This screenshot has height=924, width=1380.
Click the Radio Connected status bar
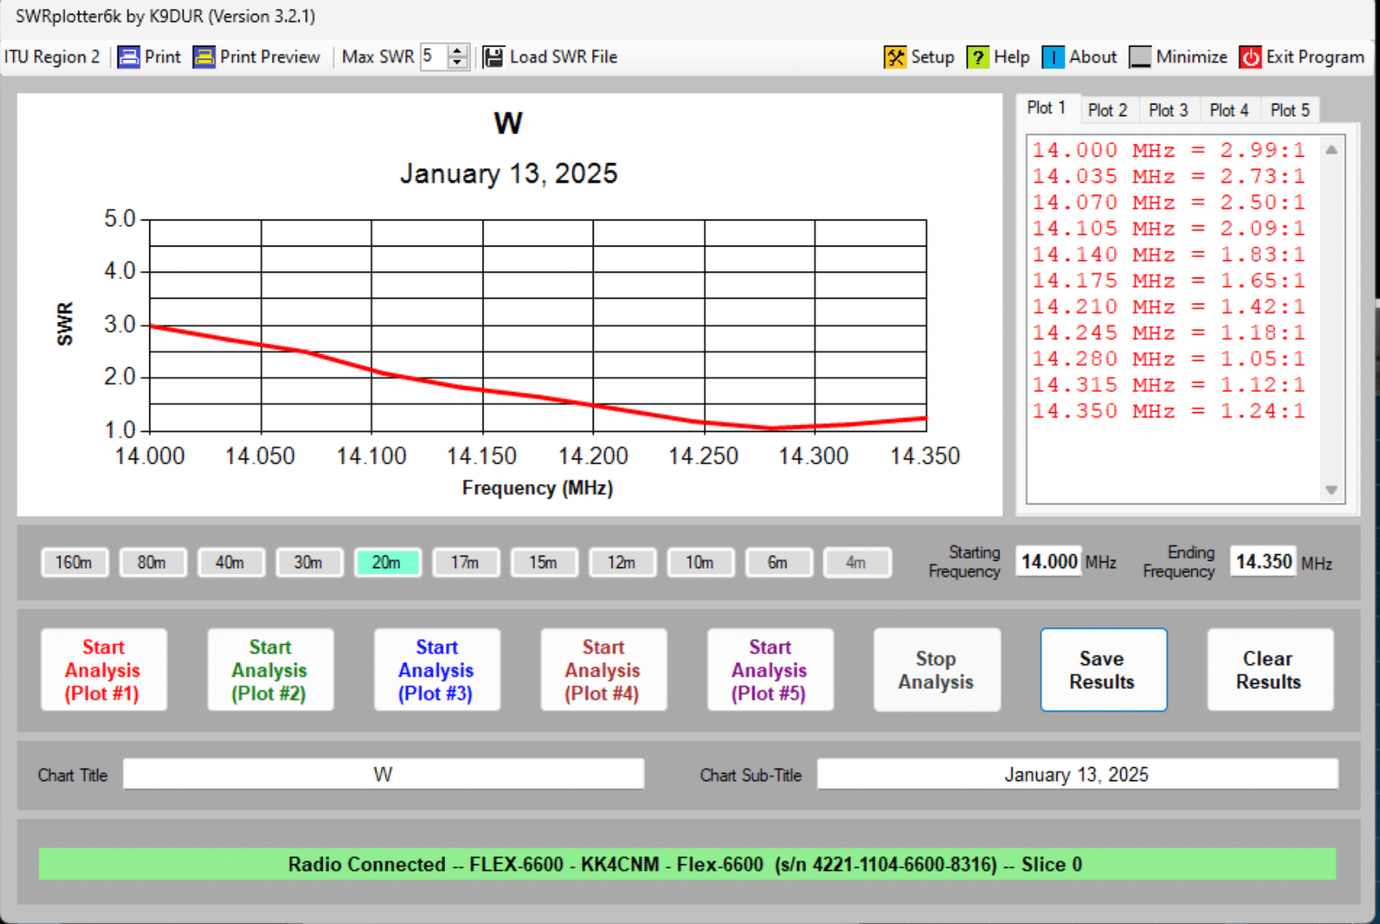click(x=687, y=864)
